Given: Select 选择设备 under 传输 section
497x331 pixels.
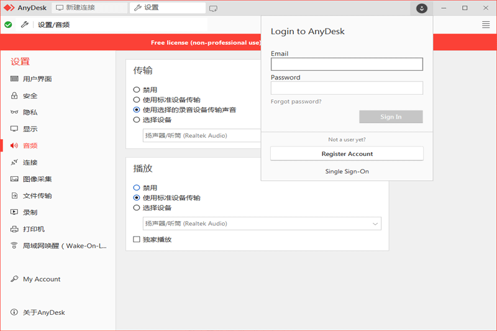Looking at the screenshot, I should pyautogui.click(x=137, y=120).
